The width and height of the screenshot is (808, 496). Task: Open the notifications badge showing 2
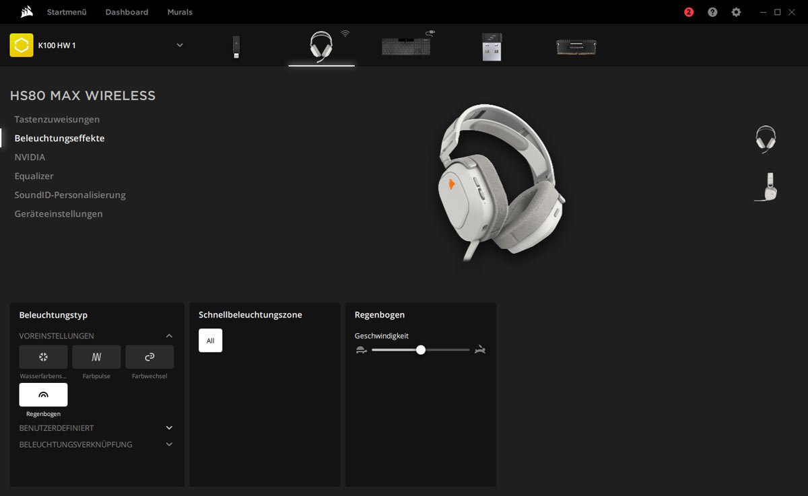tap(689, 12)
